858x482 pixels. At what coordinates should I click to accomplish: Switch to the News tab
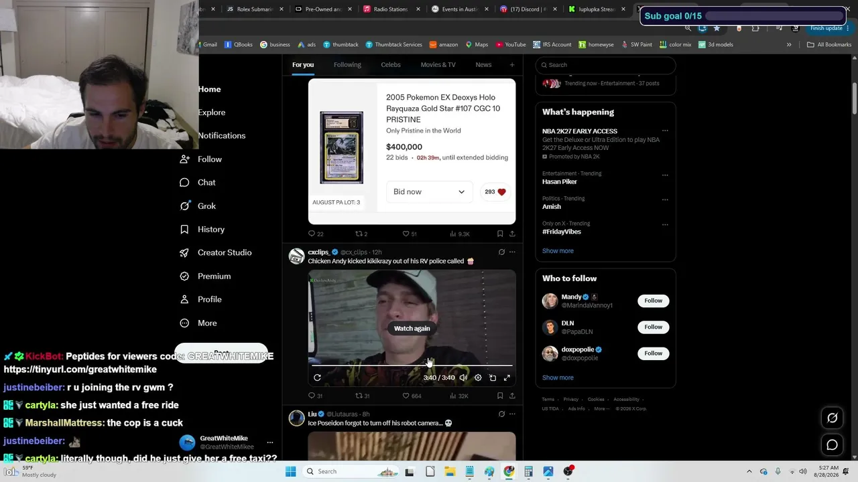[483, 65]
